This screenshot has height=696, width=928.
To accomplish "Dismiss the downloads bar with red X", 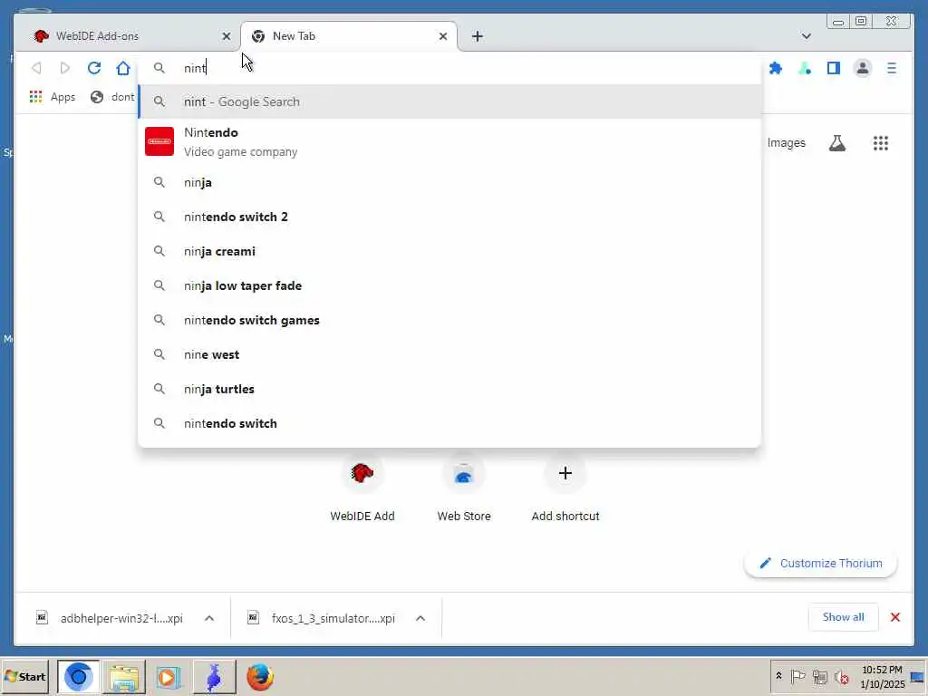I will 894,617.
